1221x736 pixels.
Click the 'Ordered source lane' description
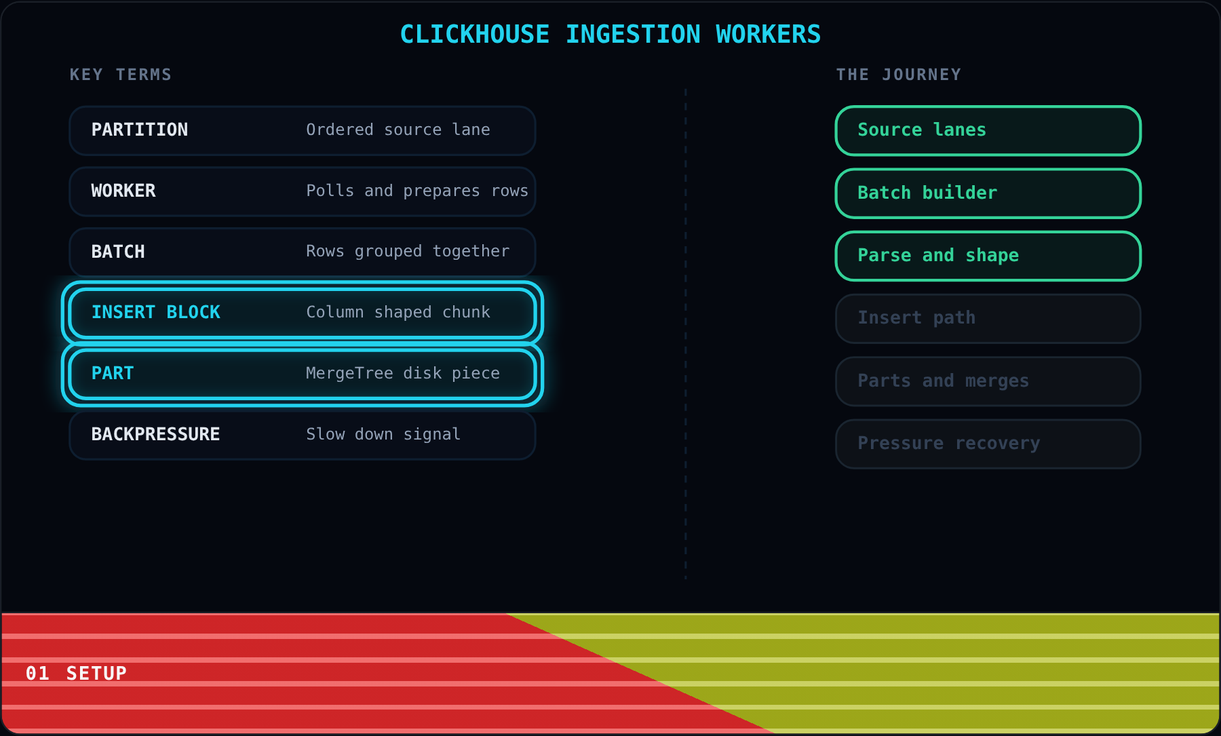point(398,130)
